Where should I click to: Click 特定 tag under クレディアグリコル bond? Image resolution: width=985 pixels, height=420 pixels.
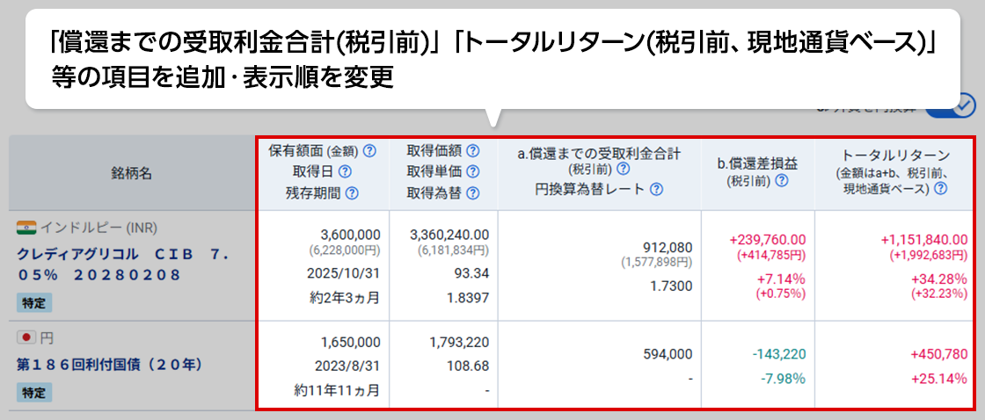click(34, 302)
